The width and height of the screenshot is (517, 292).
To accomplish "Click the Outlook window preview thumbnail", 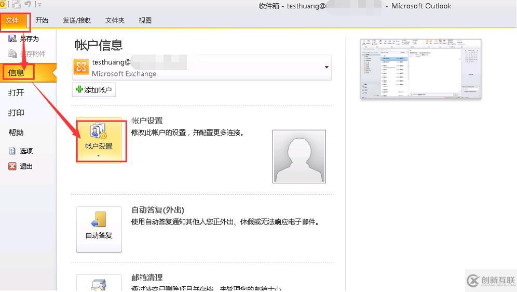I will pos(421,69).
